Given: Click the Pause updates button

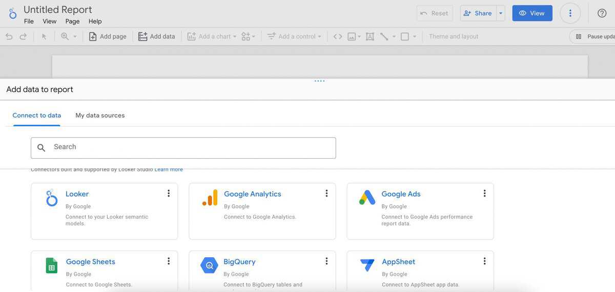Looking at the screenshot, I should click(x=592, y=36).
